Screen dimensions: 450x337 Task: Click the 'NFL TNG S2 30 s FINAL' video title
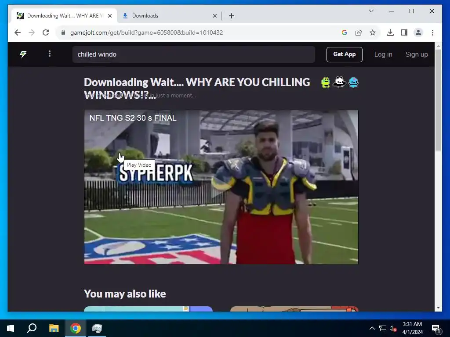pyautogui.click(x=133, y=118)
